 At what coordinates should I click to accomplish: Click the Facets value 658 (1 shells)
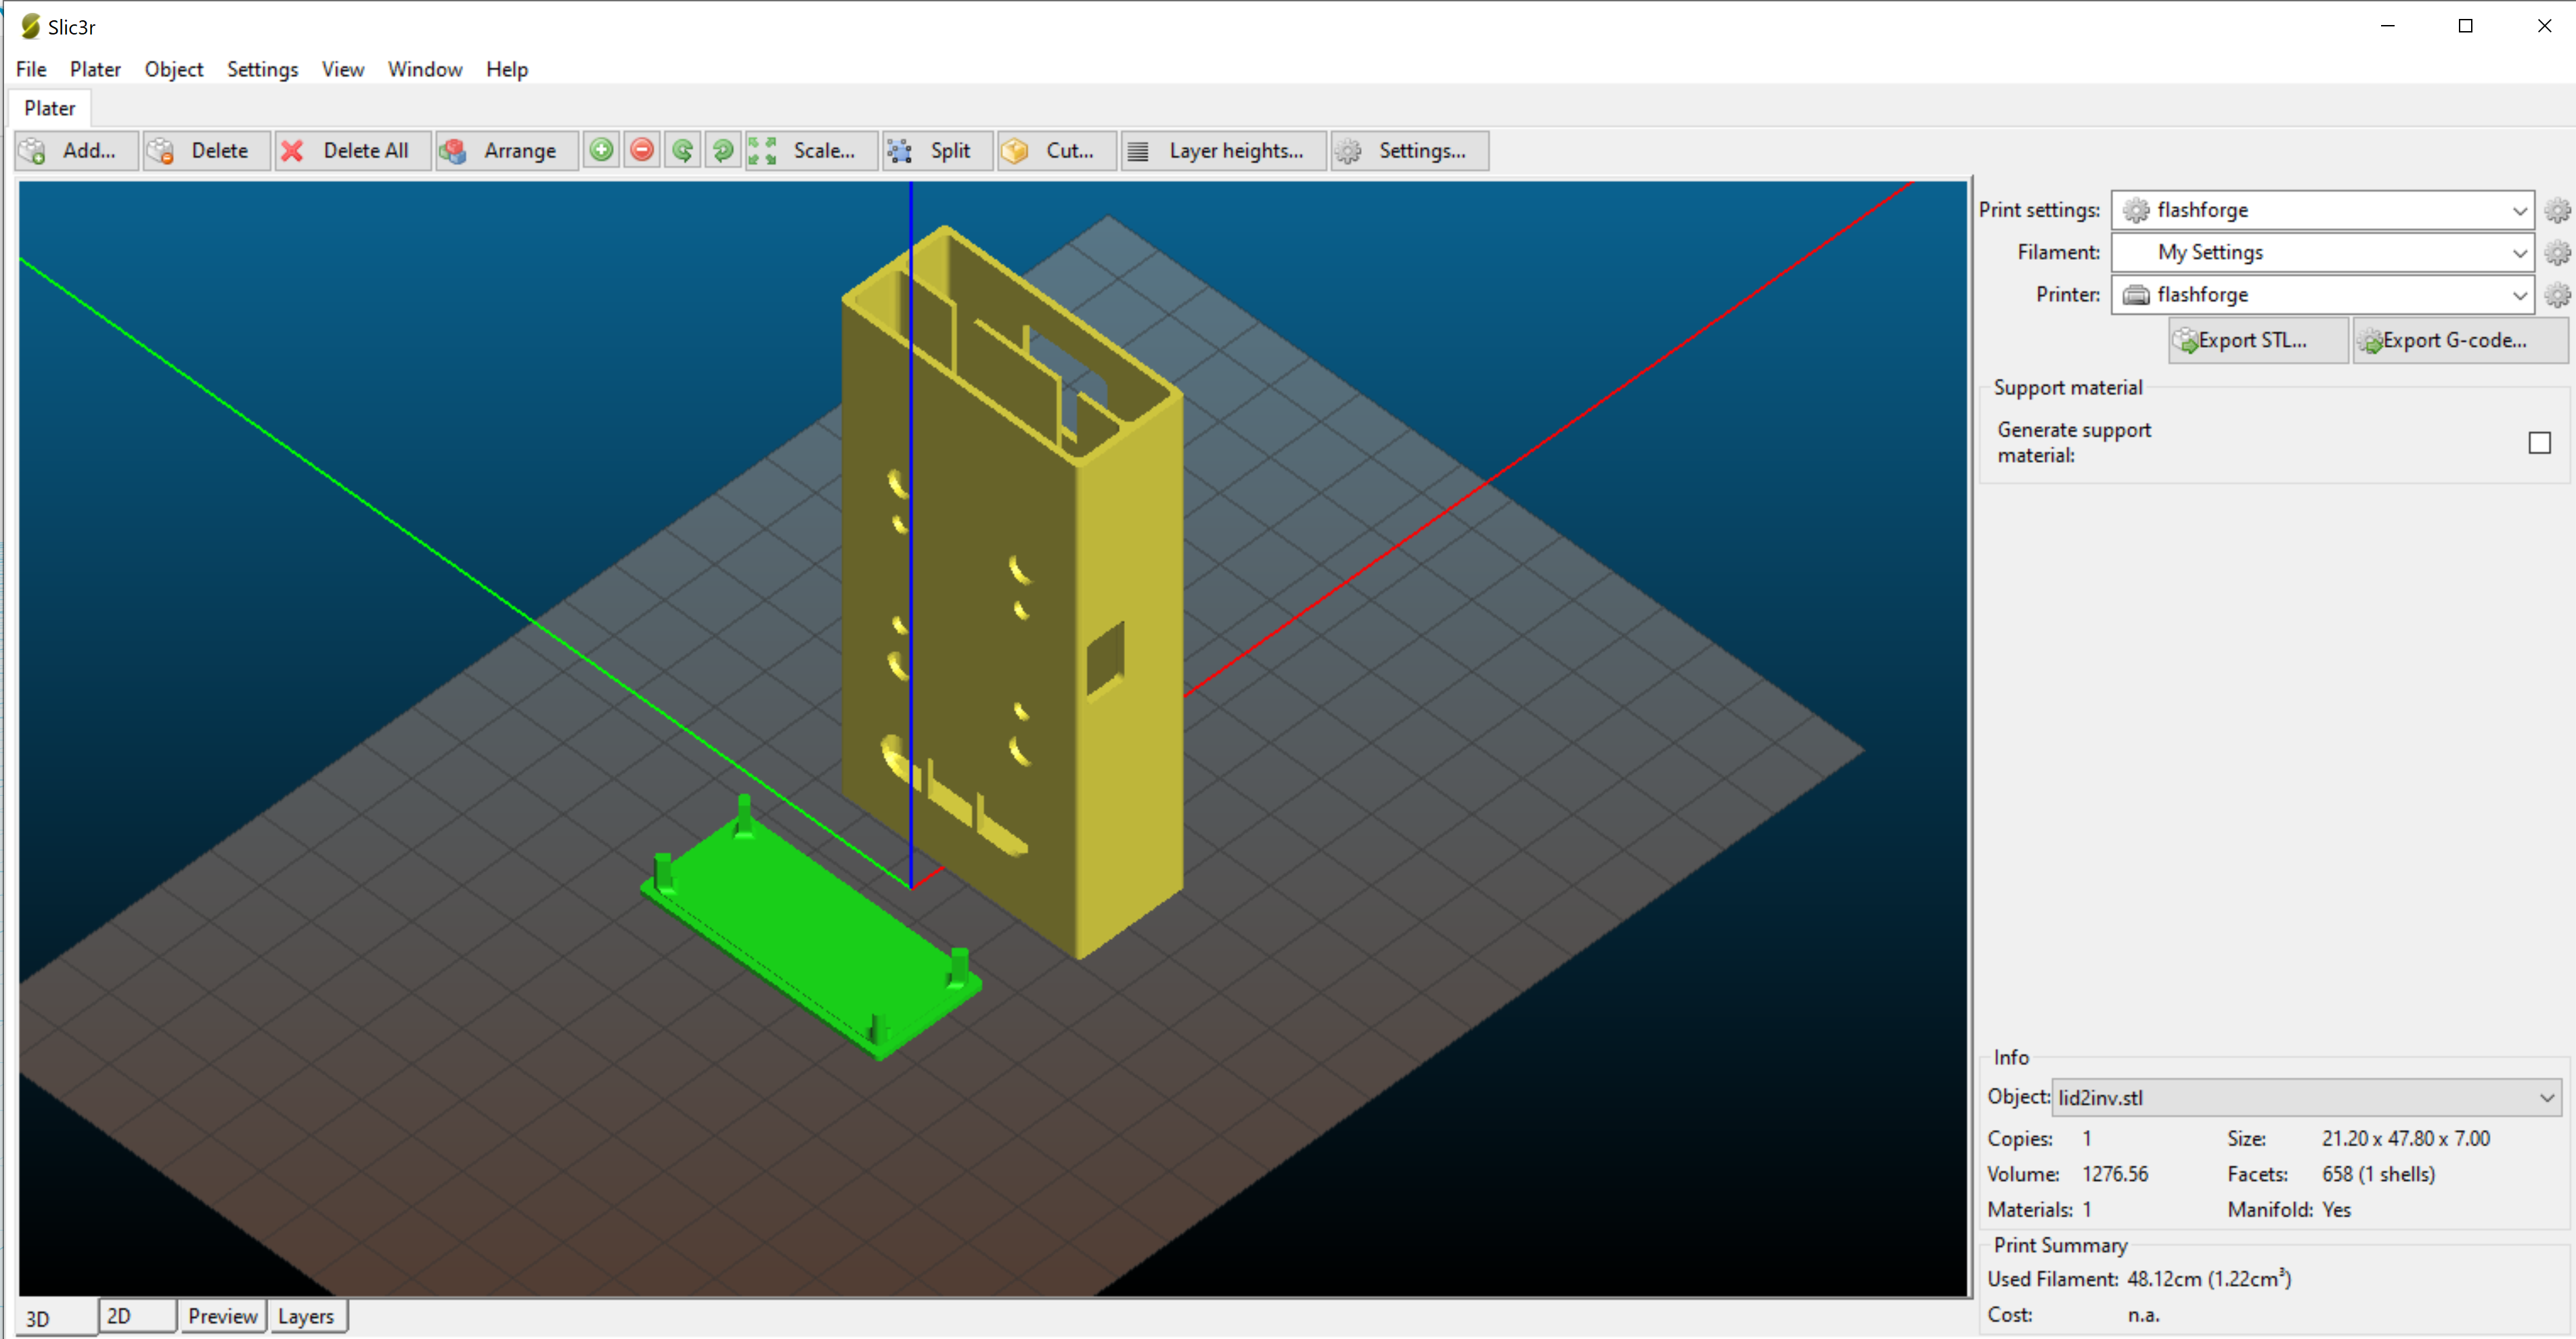coord(2378,1174)
